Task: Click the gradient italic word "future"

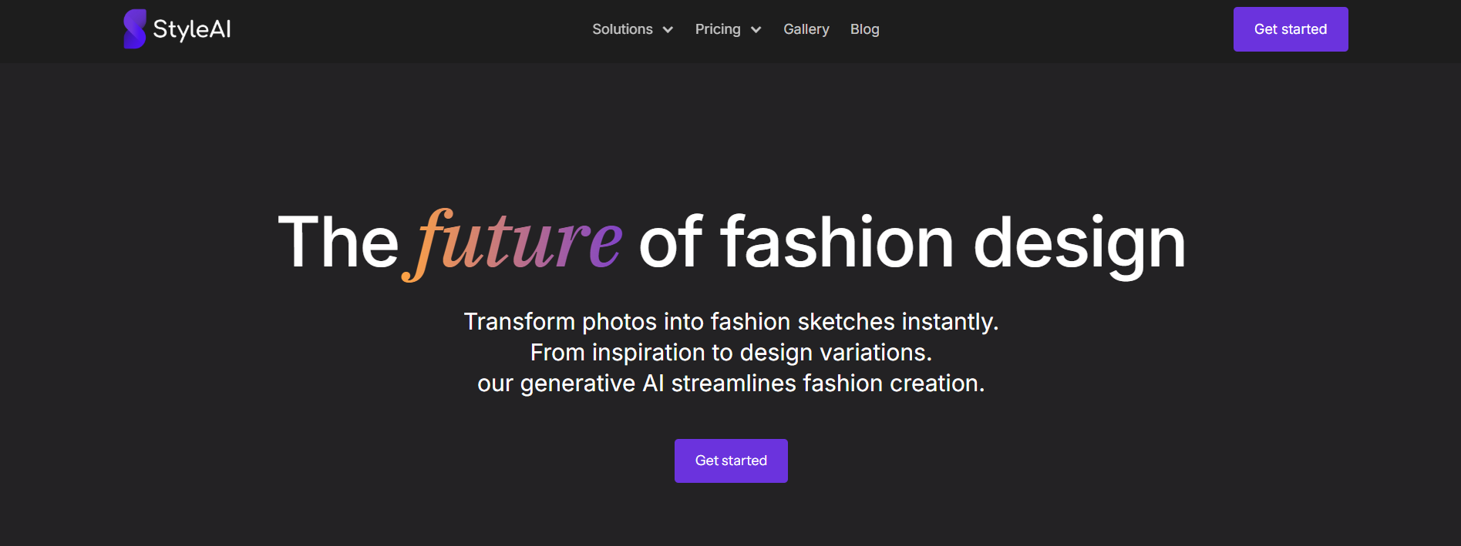Action: tap(513, 243)
